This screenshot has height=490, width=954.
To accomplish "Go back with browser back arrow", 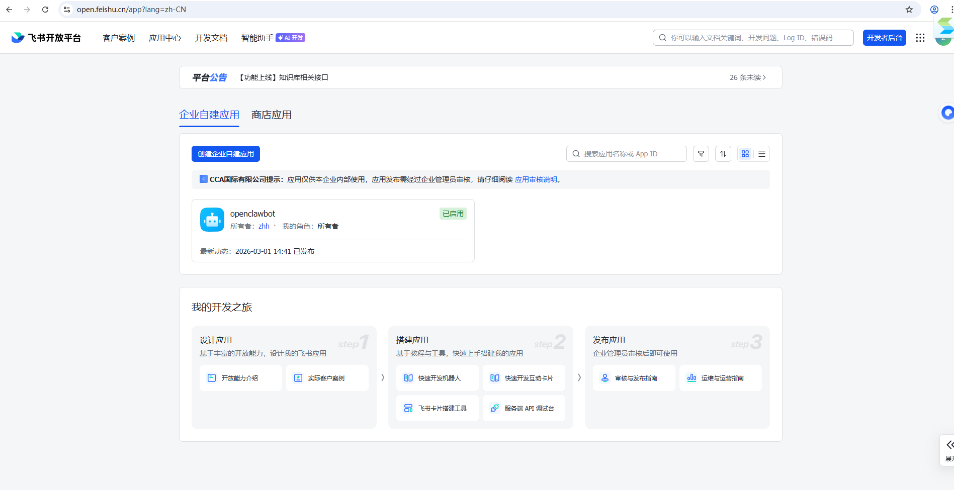I will coord(9,10).
